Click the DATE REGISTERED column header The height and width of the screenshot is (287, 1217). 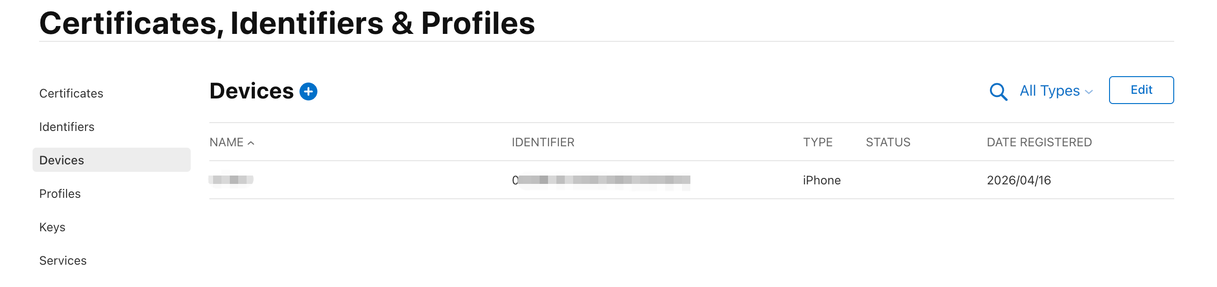1039,142
